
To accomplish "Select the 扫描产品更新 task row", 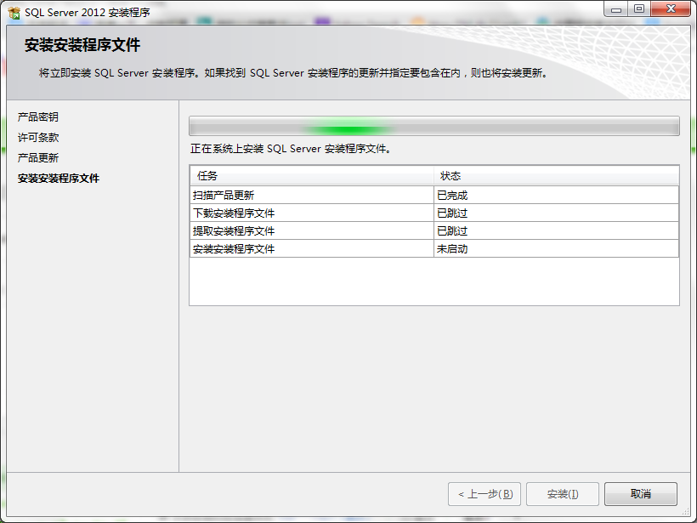I will (433, 196).
